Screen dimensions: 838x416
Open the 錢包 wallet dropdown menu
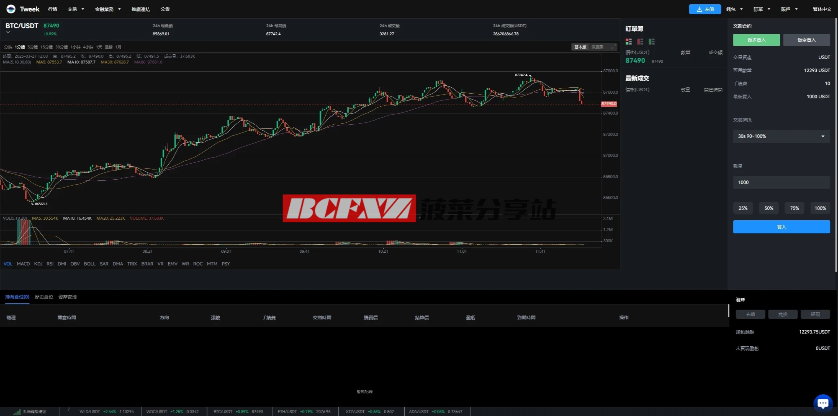pyautogui.click(x=734, y=9)
